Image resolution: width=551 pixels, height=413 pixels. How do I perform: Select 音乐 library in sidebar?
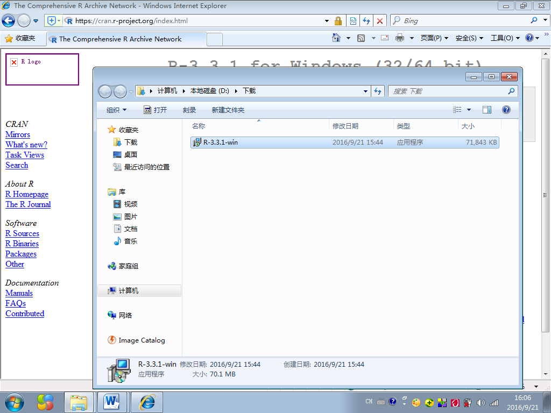(x=125, y=241)
